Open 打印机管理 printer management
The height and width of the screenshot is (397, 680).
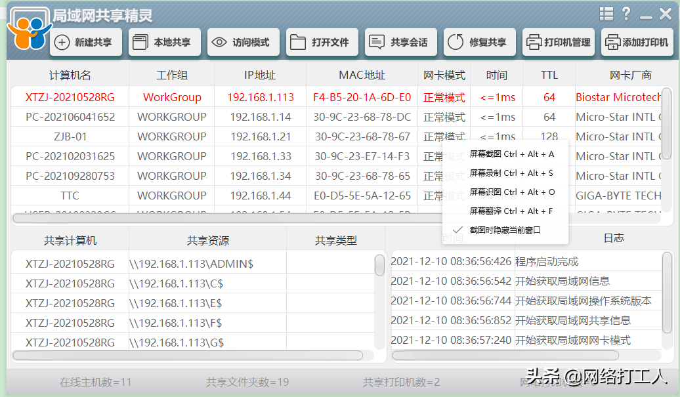click(558, 42)
